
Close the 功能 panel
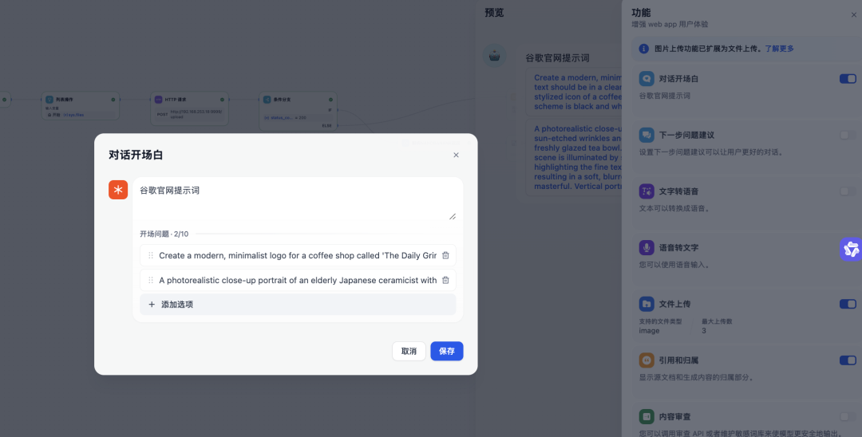click(x=853, y=15)
